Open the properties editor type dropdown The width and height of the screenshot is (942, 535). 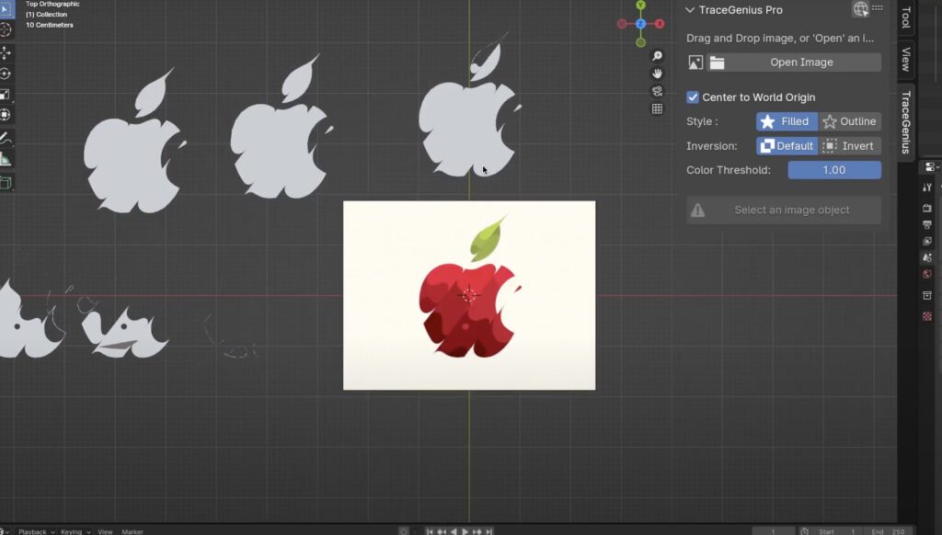pyautogui.click(x=932, y=167)
